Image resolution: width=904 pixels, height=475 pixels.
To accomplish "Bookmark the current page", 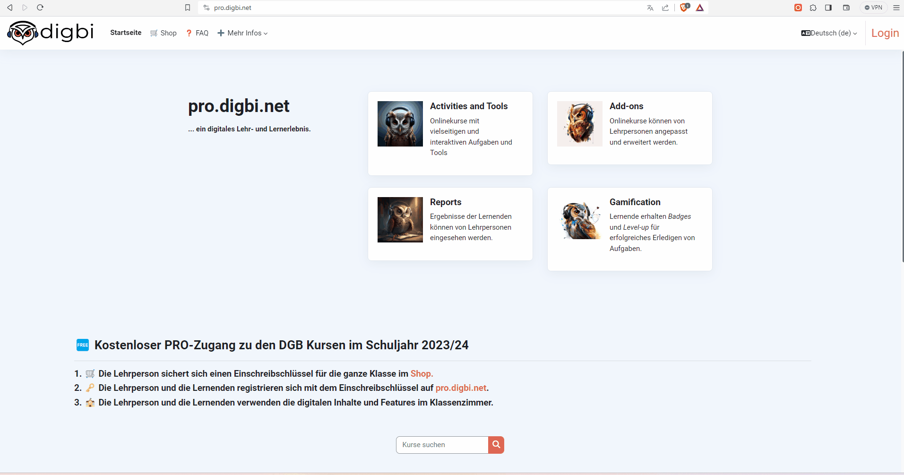I will tap(187, 8).
